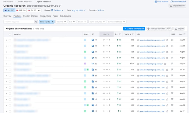Sort by D... column sort icon
189x113 pixels.
120,34
